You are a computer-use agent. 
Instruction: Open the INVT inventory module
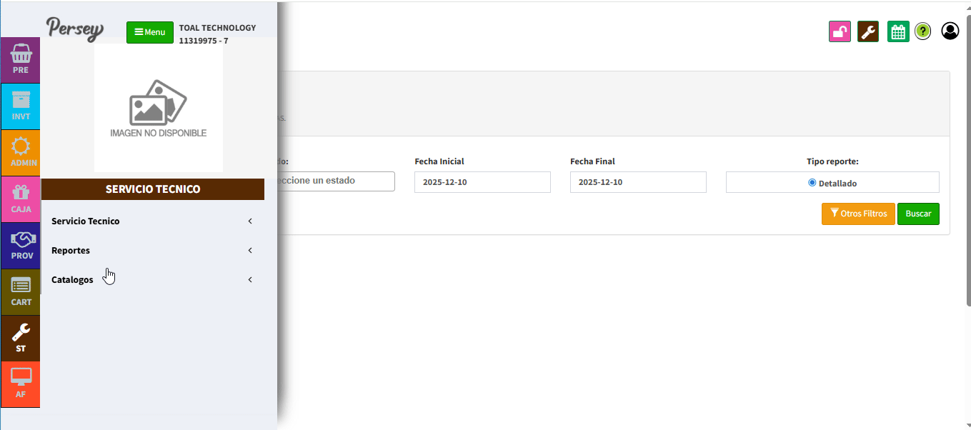click(x=21, y=106)
